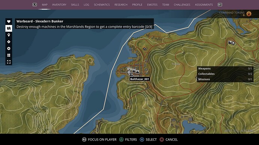
Task: Open the Inventory tab
Action: 59,5
